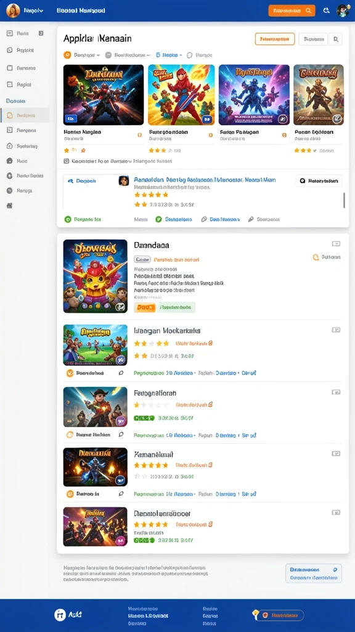This screenshot has height=632, width=355.
Task: Expand the second filter dropdown with gray circle icon
Action: coord(128,55)
